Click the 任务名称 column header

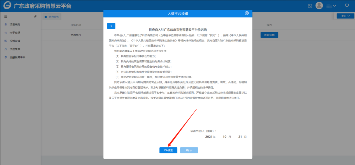coord(76,25)
